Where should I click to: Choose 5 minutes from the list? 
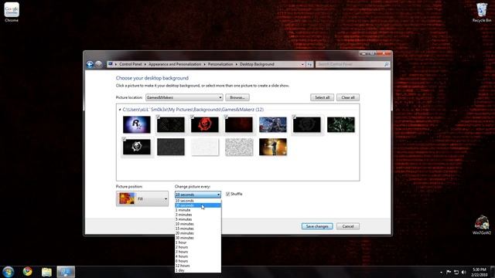[x=198, y=219]
